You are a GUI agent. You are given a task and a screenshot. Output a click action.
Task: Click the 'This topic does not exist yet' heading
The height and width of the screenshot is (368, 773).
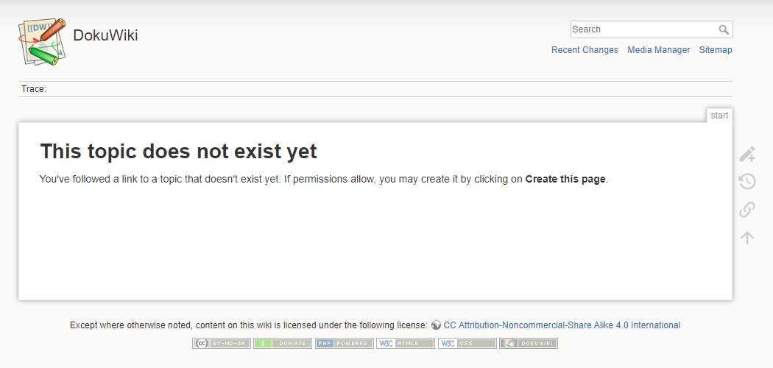178,151
